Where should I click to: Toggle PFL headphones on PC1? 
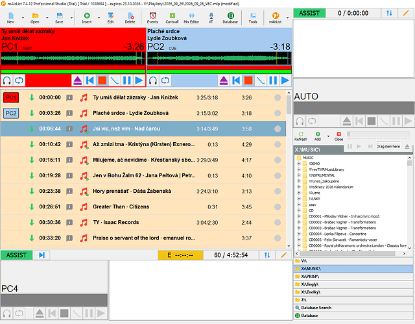[7, 81]
